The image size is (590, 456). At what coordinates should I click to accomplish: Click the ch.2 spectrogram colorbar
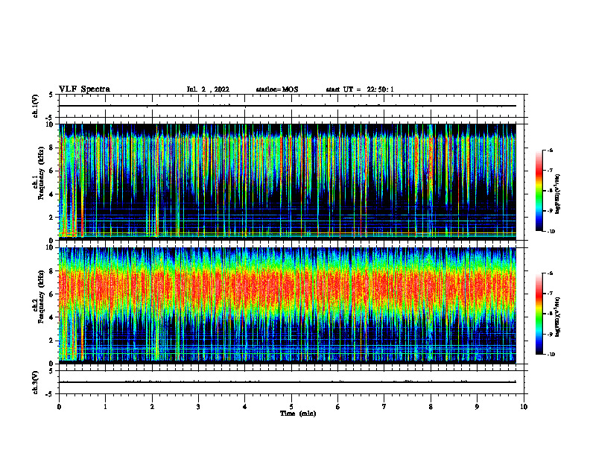pos(539,314)
